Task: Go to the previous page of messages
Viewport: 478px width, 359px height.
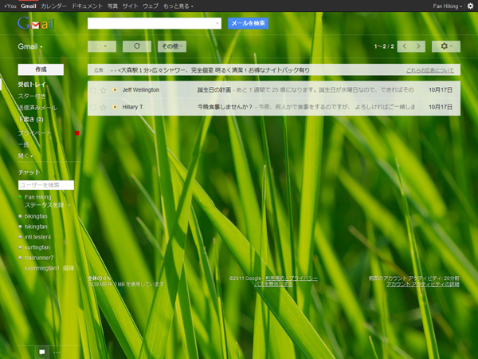Action: [x=404, y=46]
